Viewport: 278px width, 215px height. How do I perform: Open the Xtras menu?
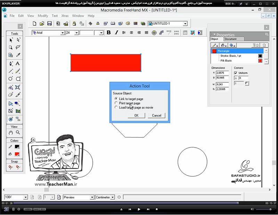[x=65, y=16]
